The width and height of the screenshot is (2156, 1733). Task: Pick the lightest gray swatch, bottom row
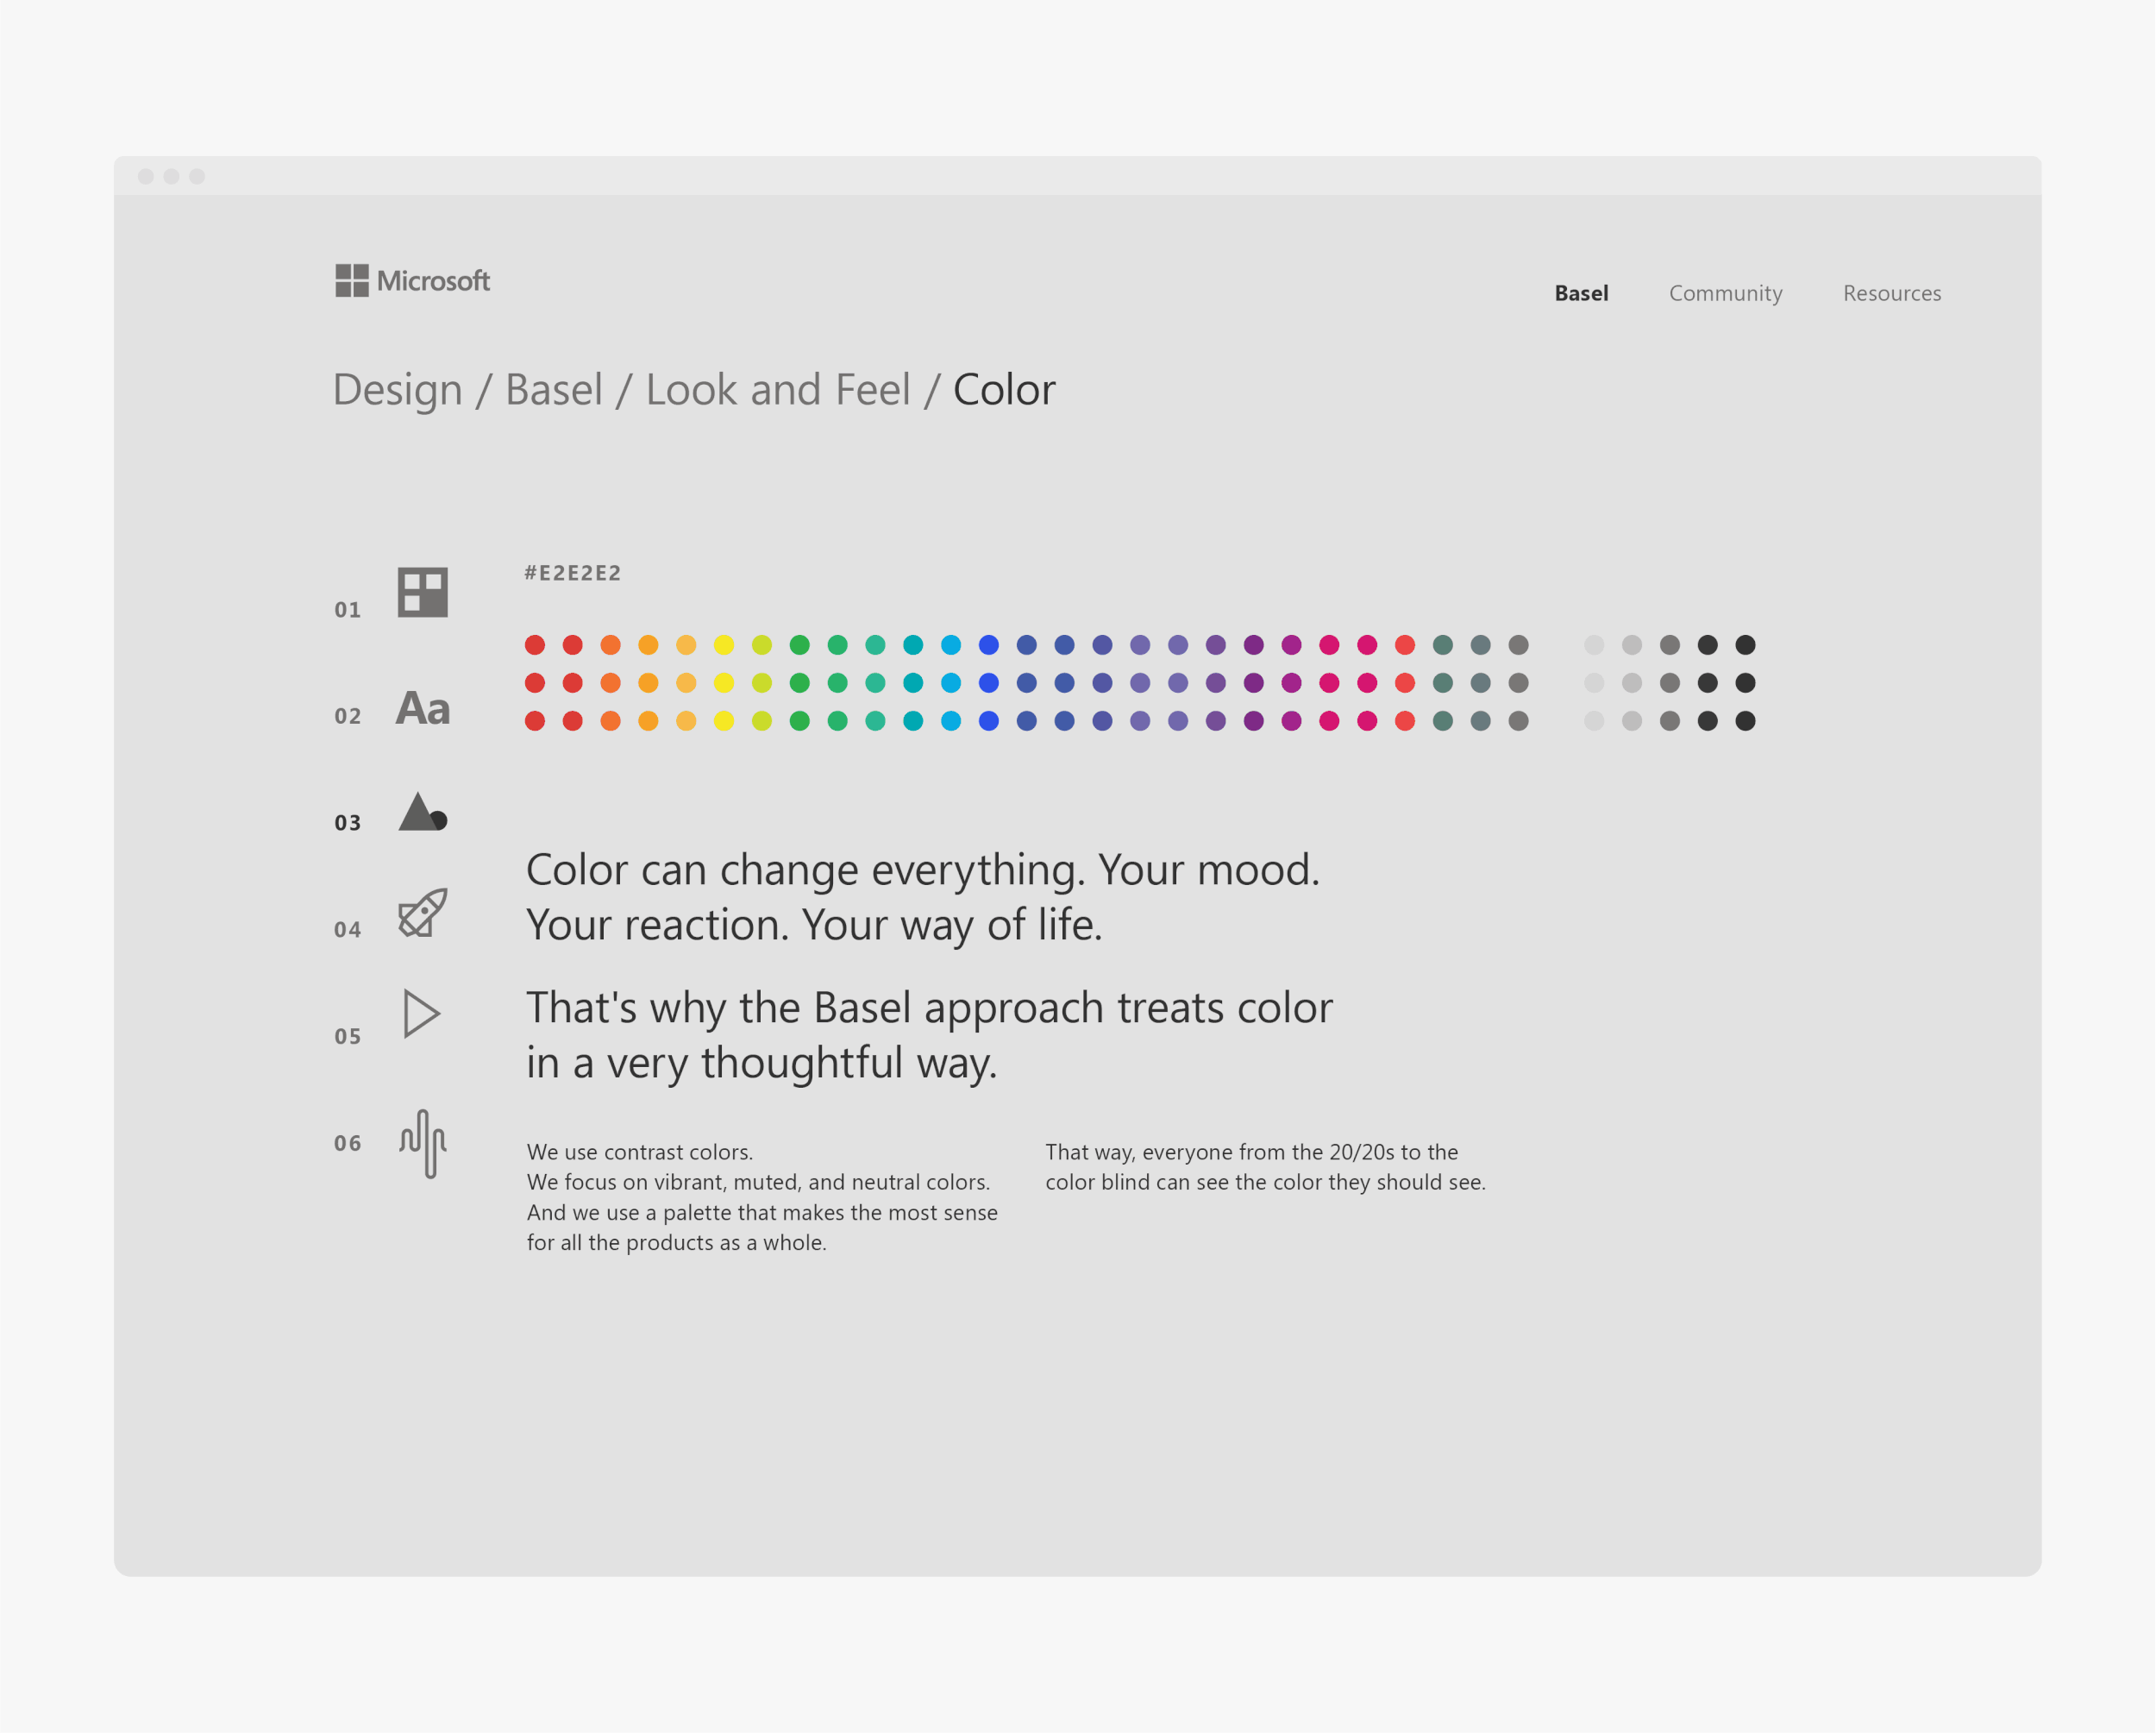click(1594, 721)
